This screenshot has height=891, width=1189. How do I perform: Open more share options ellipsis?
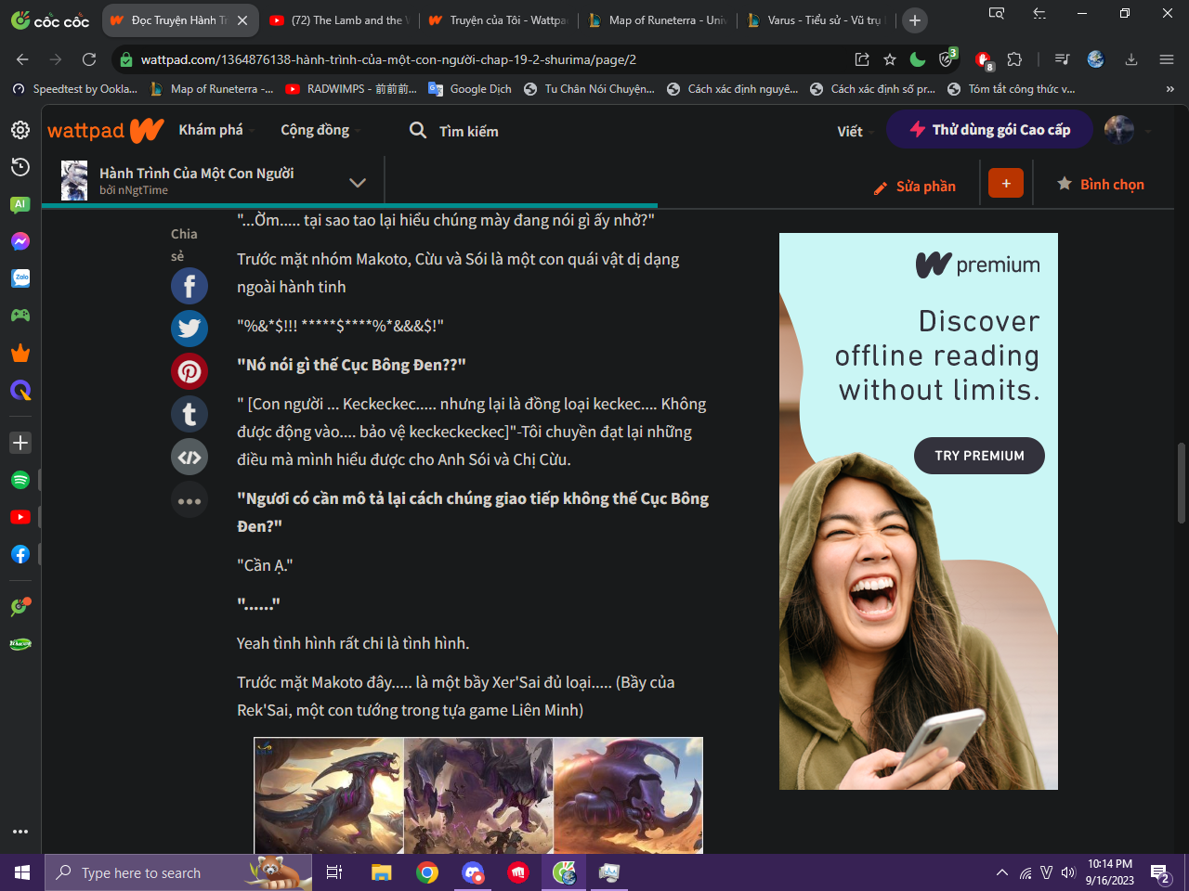click(189, 500)
